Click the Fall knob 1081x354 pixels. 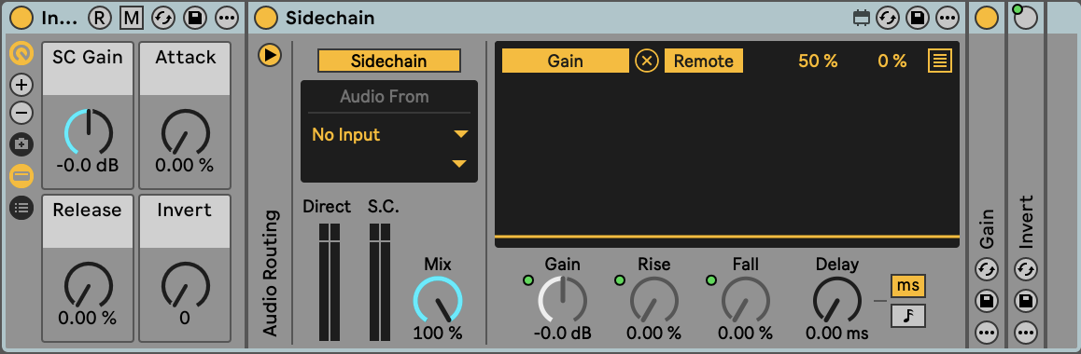(x=745, y=300)
